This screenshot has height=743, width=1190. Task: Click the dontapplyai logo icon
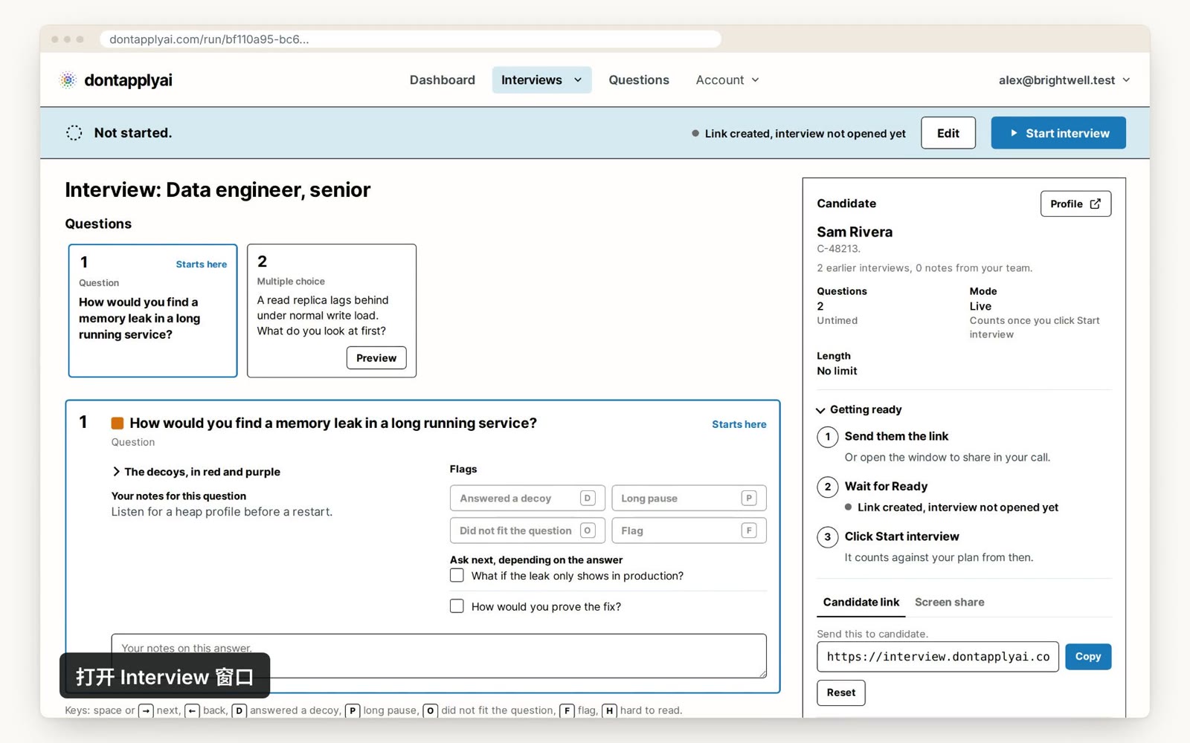click(x=68, y=80)
